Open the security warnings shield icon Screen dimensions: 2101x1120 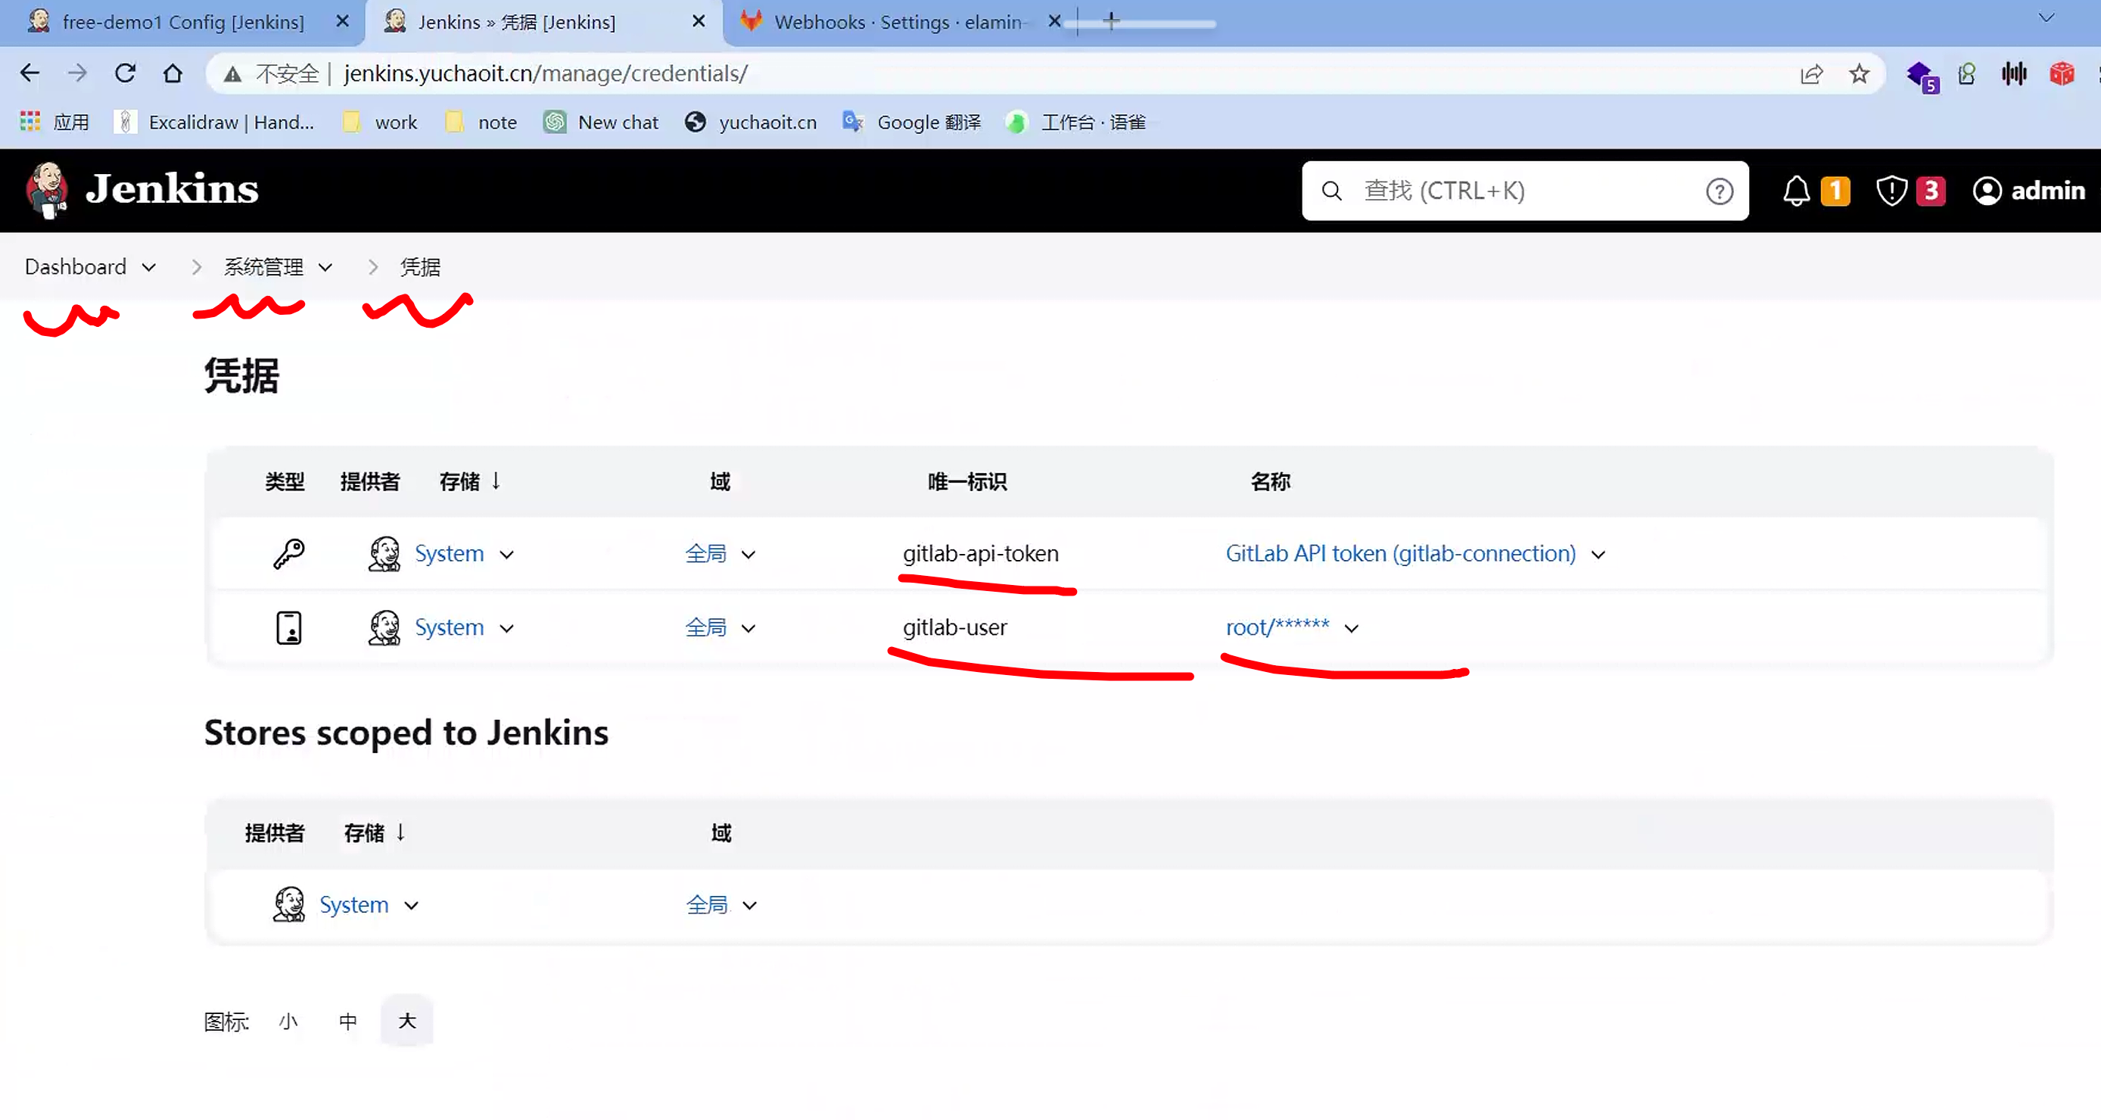[x=1891, y=191]
